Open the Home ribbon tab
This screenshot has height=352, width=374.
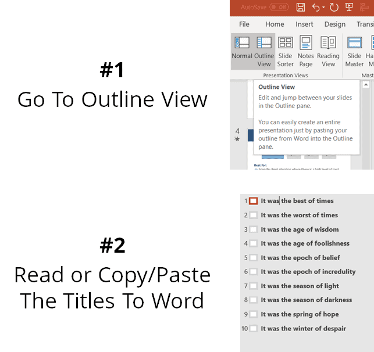point(275,24)
